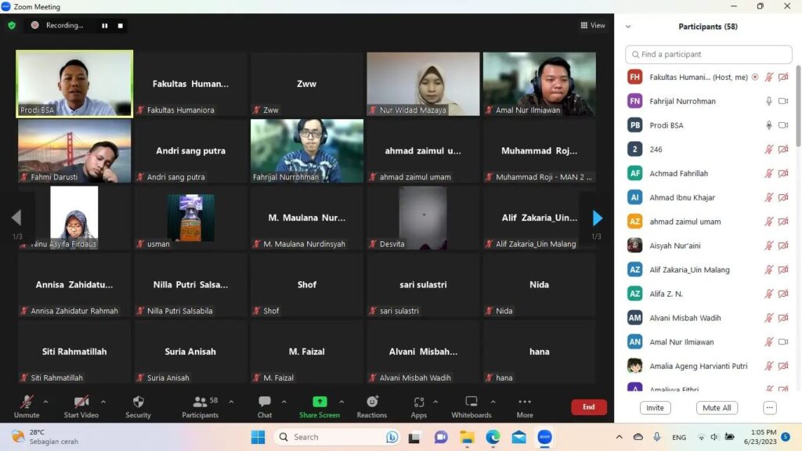This screenshot has height=451, width=802.
Task: Open the View layout menu
Action: (x=593, y=26)
